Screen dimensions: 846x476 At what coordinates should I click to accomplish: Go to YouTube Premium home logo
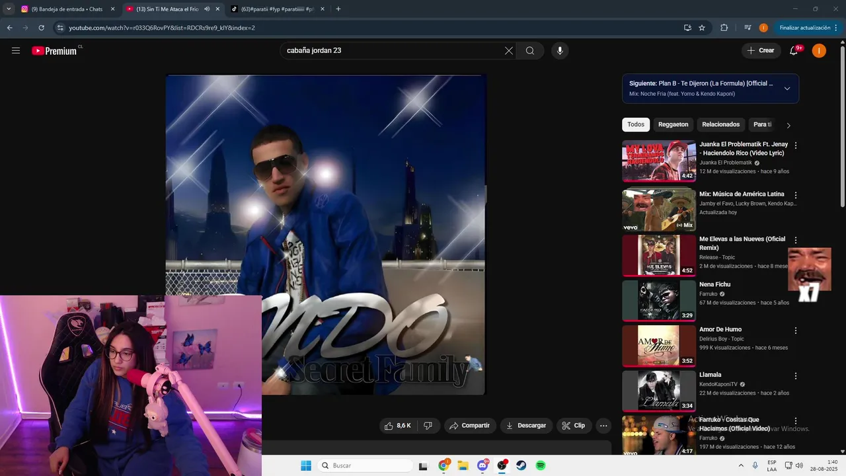(x=54, y=51)
